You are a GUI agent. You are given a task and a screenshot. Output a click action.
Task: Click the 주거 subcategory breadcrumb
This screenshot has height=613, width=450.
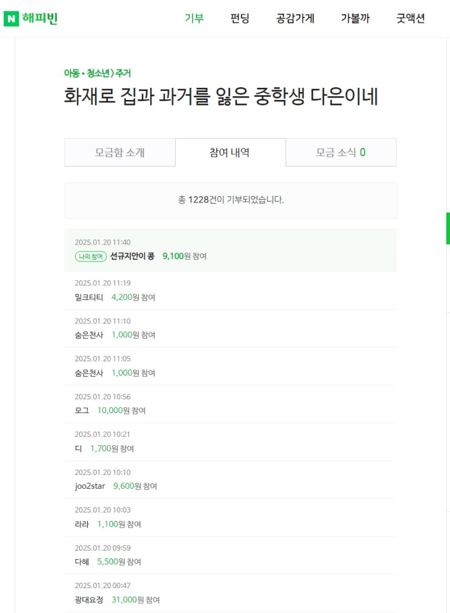(x=123, y=73)
